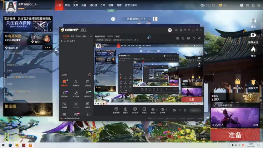Click the user avatar in 直播伴侣
Screen dimensions: 263x148
(170, 30)
